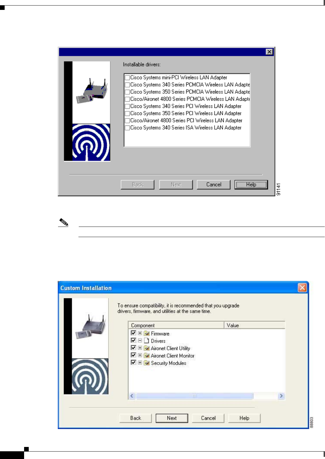This screenshot has height=459, width=325.
Task: Expand the Aironet Client Utility node
Action: coord(140,348)
